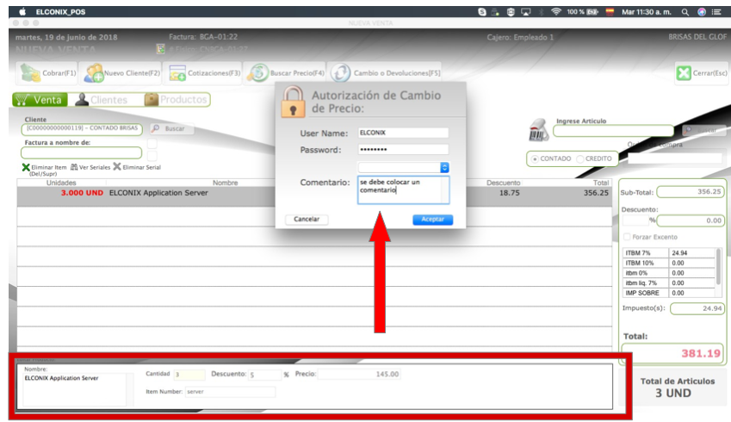Click the Impuesto(s) value 24.94
This screenshot has width=731, height=422.
[x=697, y=308]
